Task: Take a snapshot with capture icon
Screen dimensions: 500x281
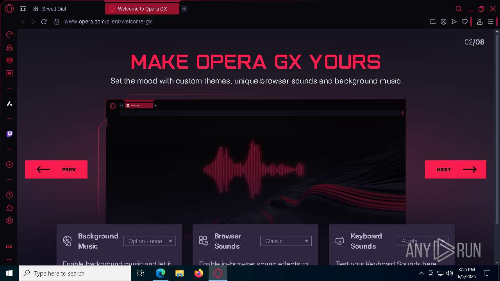Action: tap(433, 22)
